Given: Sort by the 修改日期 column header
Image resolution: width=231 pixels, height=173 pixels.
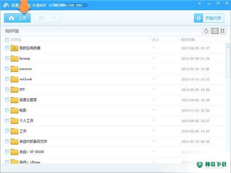Looking at the screenshot, I should point(188,40).
